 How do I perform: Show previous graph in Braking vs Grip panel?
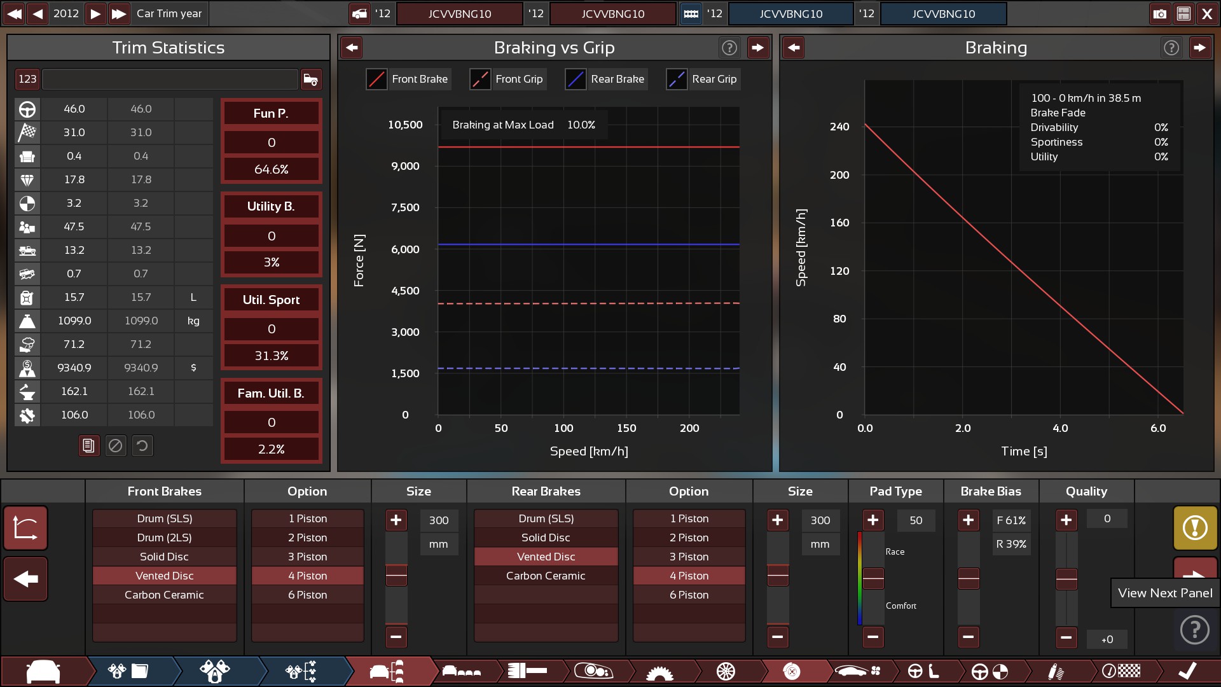pos(352,48)
